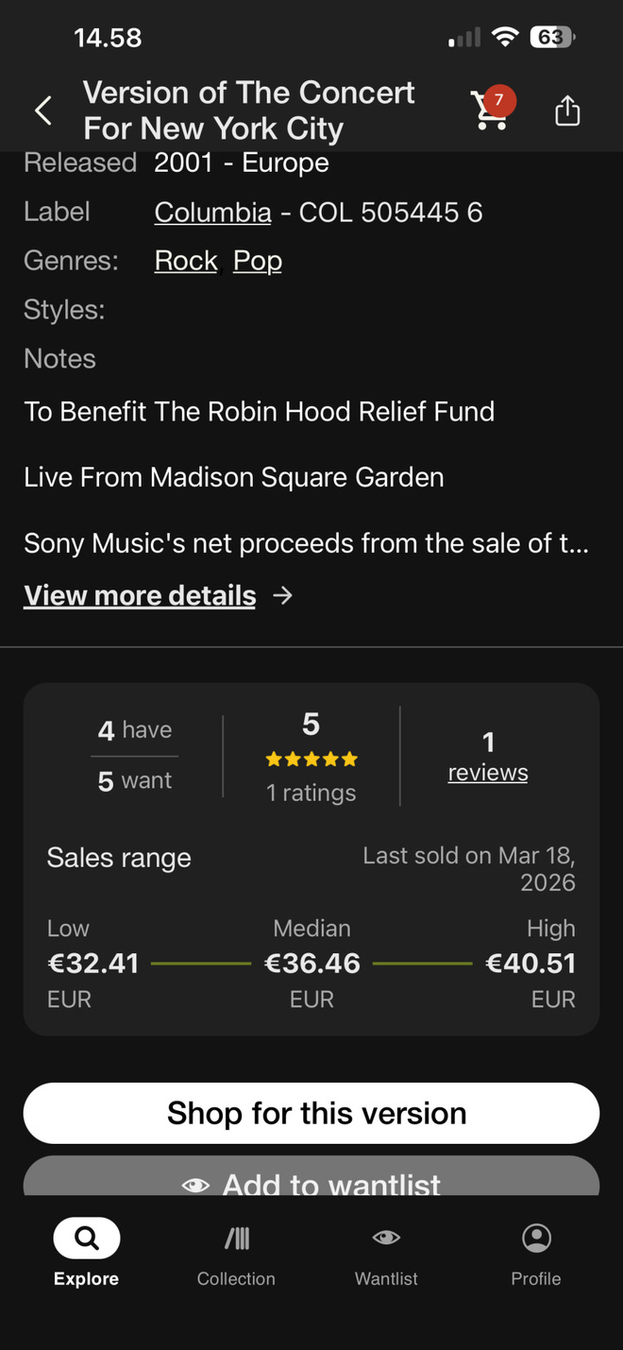
Task: Expand release info via View more details
Action: coord(140,595)
